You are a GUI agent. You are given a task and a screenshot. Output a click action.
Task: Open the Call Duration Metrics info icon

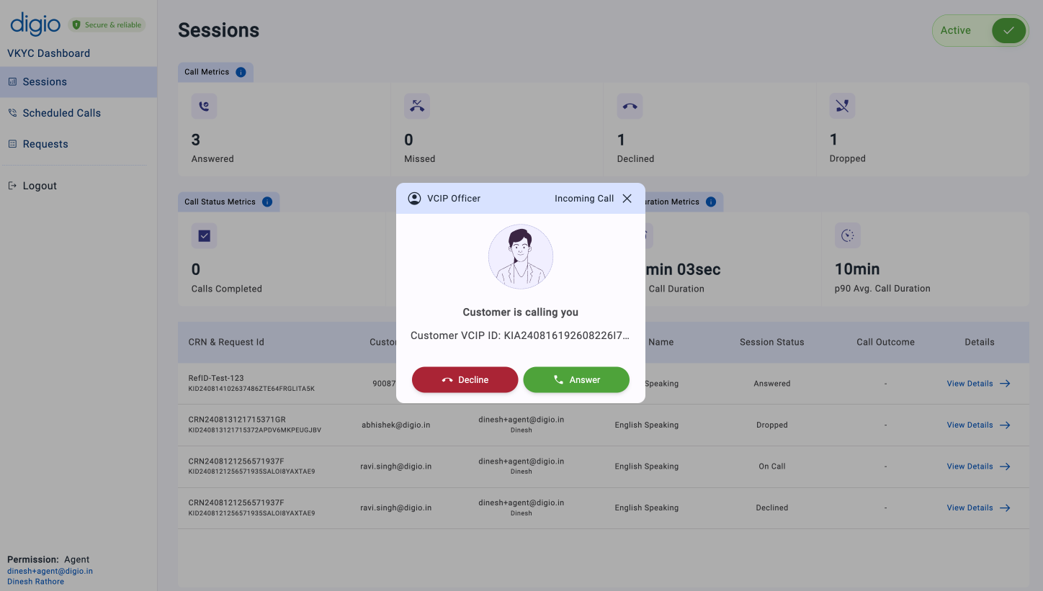(710, 202)
